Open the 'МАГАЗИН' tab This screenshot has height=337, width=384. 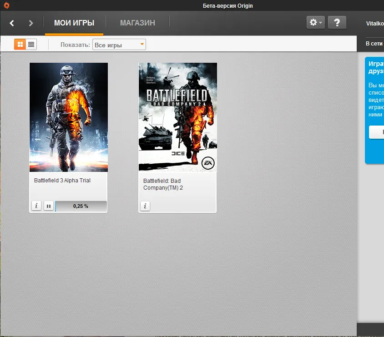tap(137, 23)
